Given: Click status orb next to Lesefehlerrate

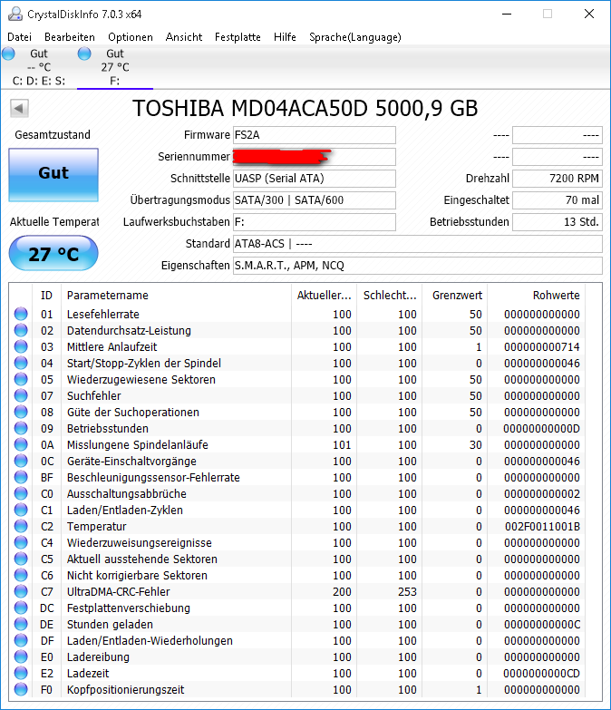Looking at the screenshot, I should [x=21, y=315].
